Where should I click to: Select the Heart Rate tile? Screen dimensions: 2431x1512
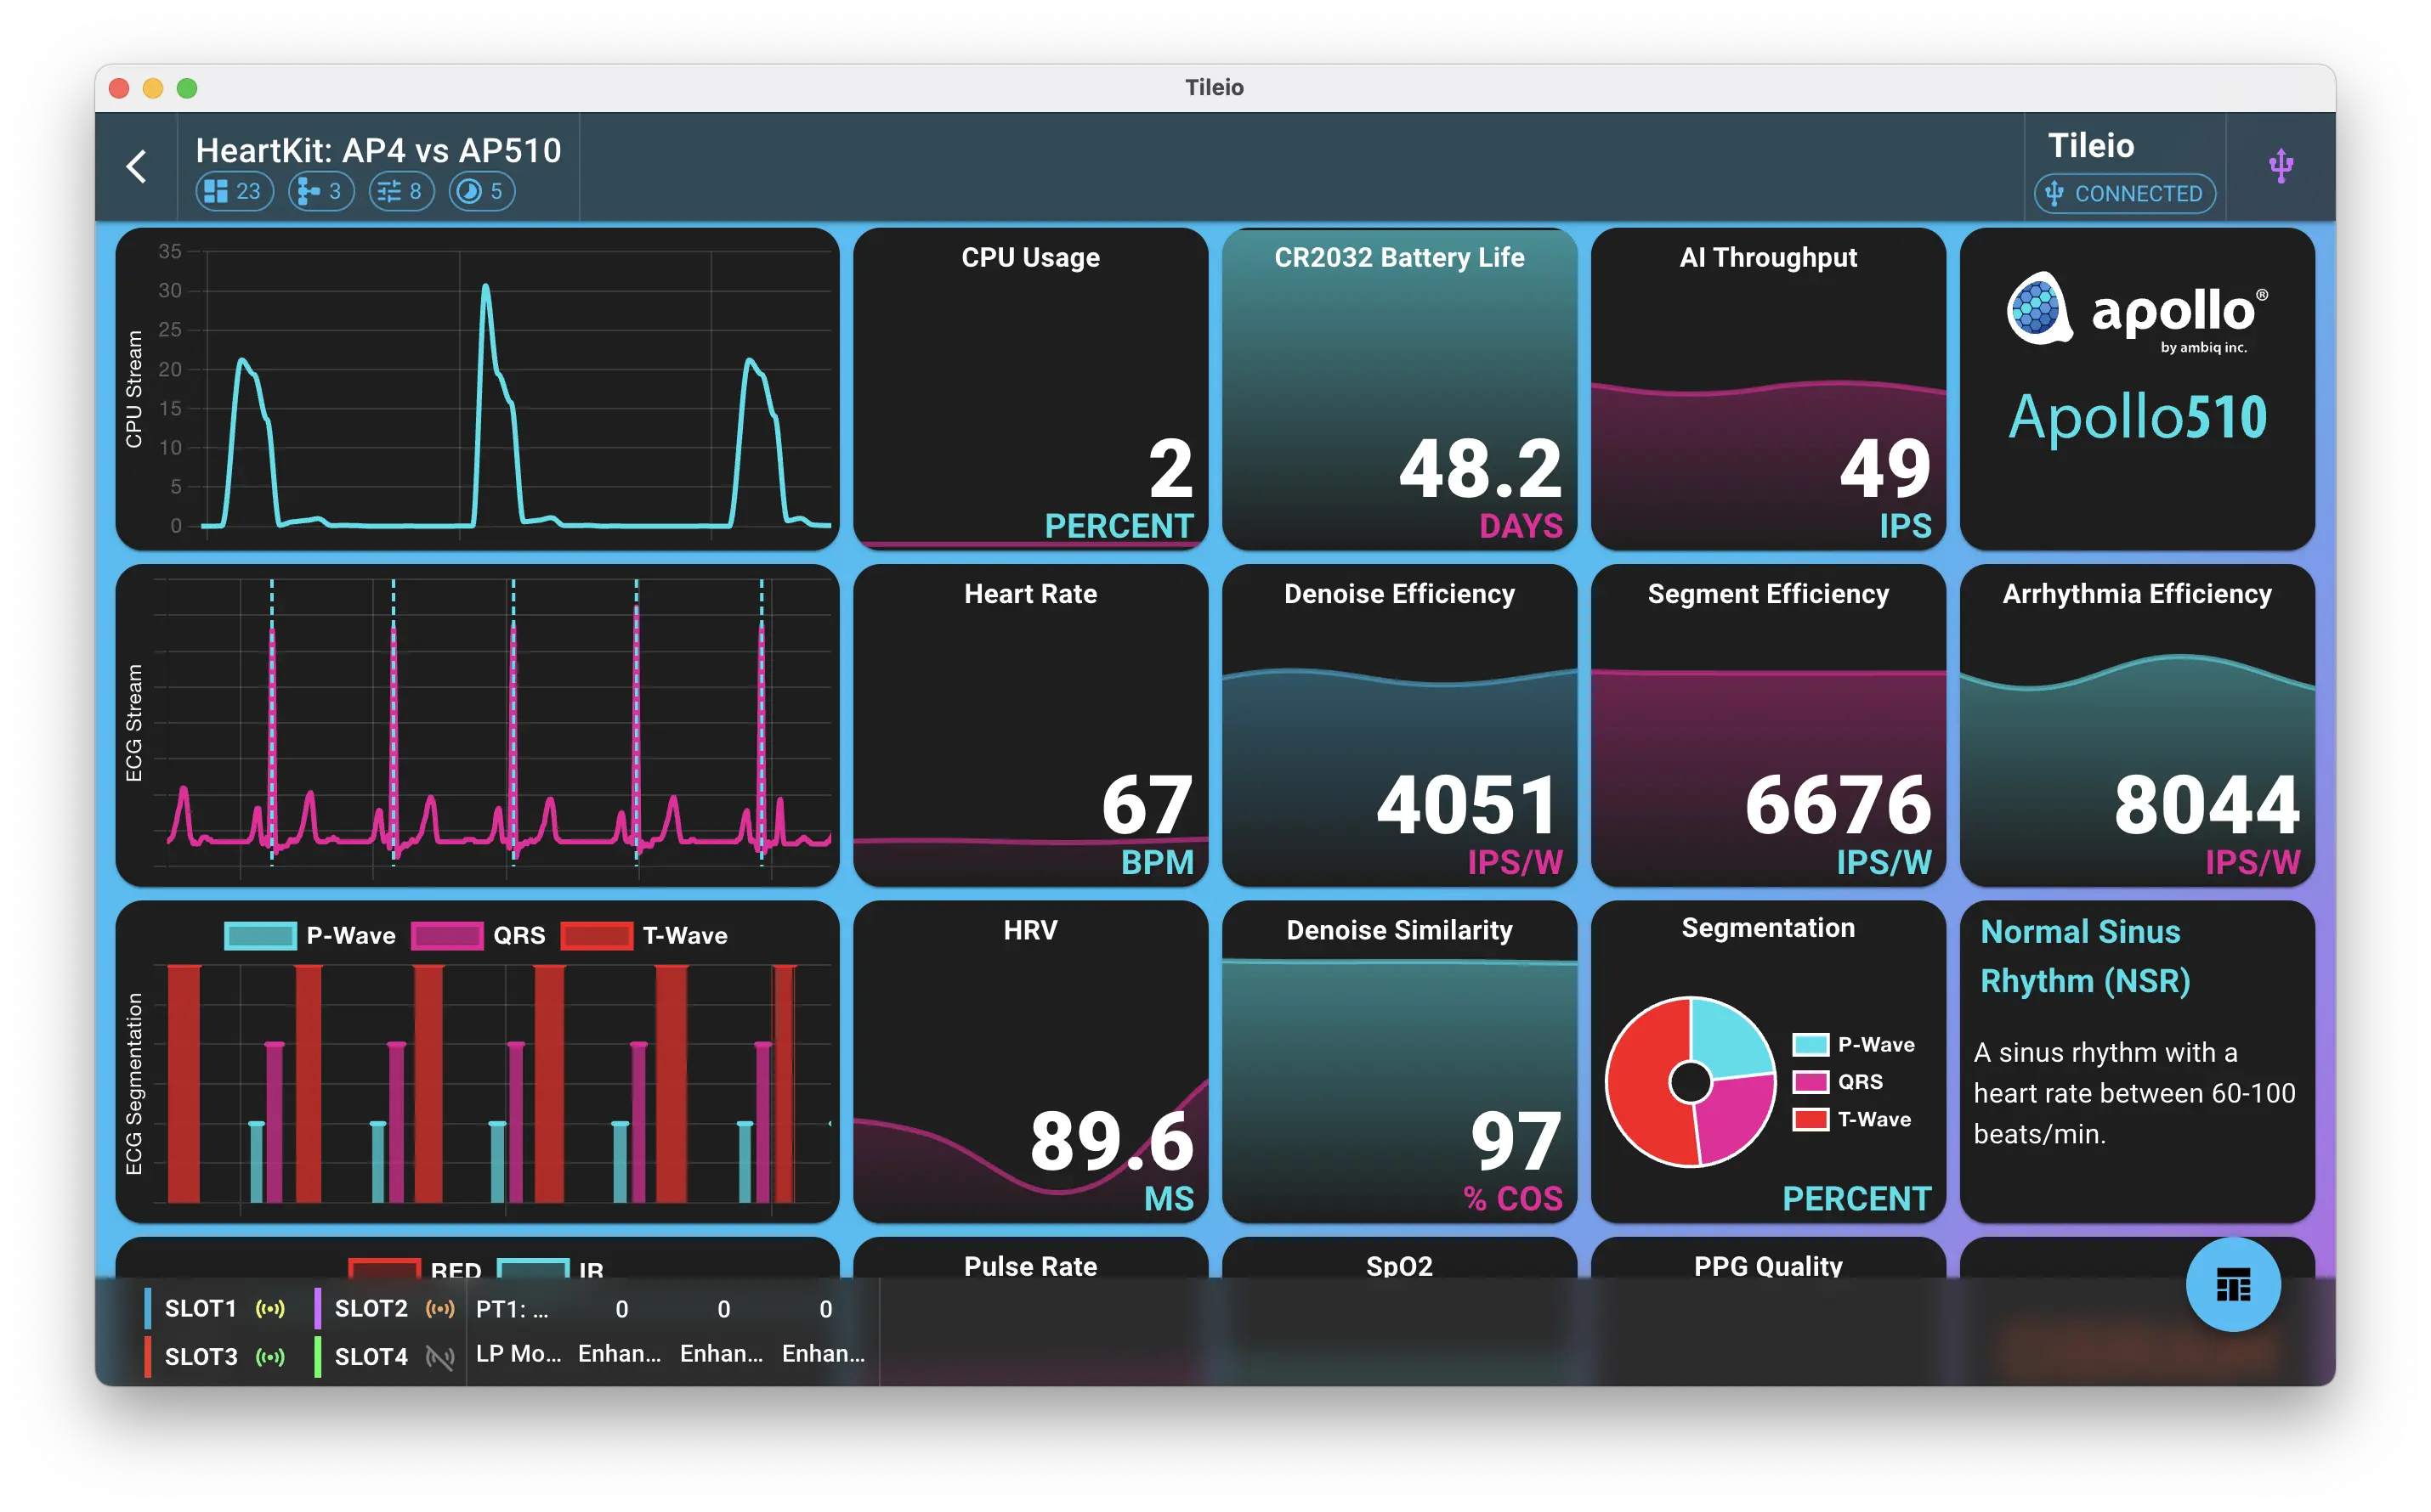coord(1030,725)
